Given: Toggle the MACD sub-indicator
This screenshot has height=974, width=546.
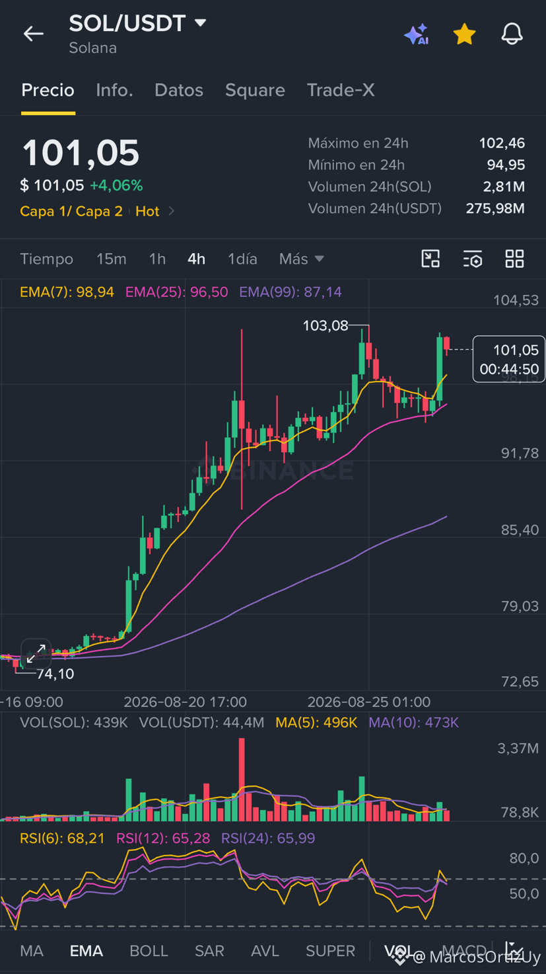Looking at the screenshot, I should coord(464,951).
